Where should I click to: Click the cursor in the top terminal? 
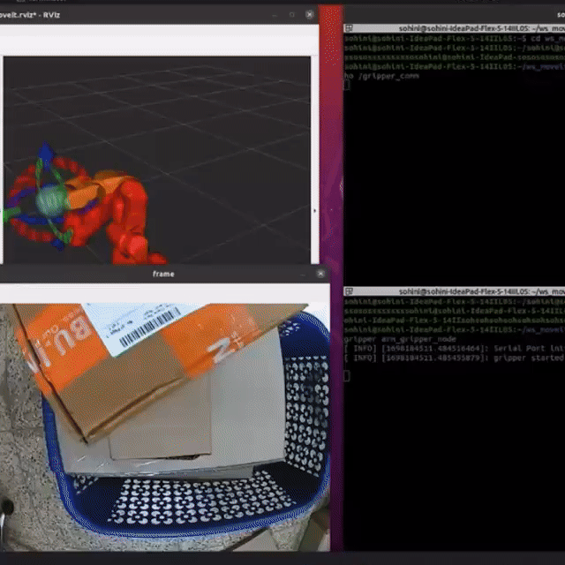[x=347, y=86]
